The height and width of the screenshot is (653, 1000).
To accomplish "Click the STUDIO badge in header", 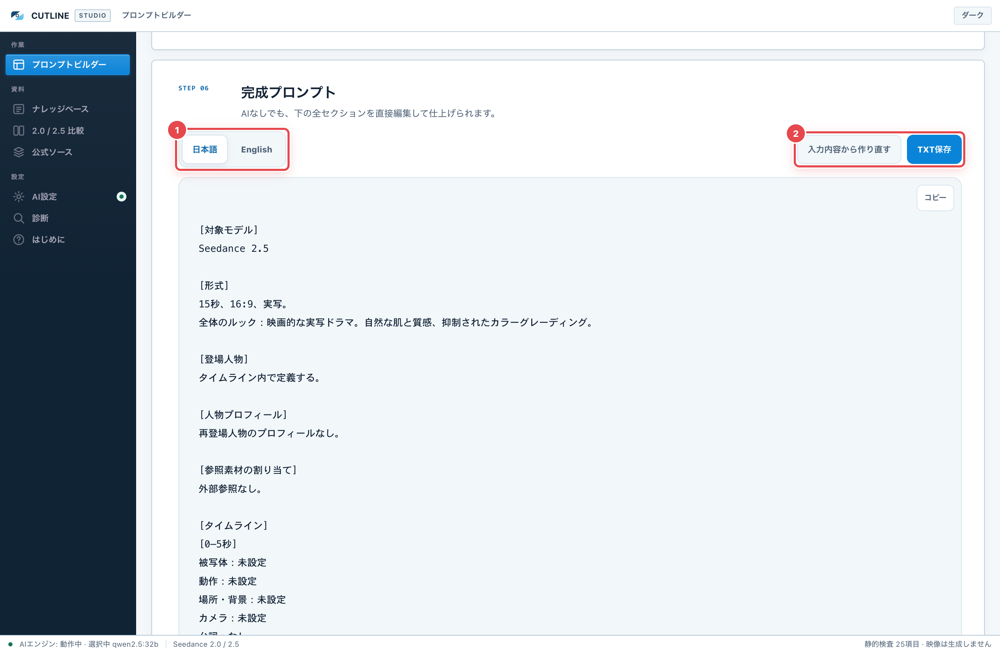I will click(92, 16).
